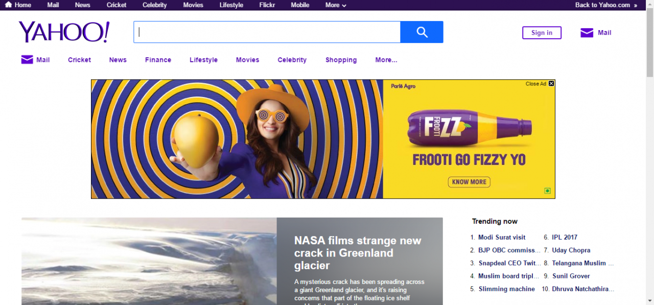Open trending topic Modi Surat visit
654x305 pixels.
502,238
